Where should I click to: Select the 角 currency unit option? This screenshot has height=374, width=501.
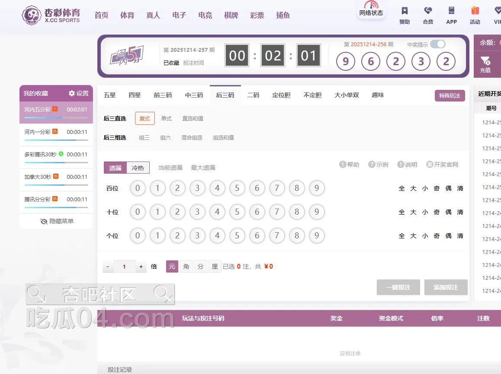coord(186,266)
